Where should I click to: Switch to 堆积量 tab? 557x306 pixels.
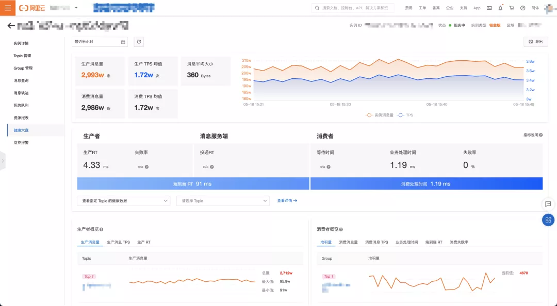point(326,242)
